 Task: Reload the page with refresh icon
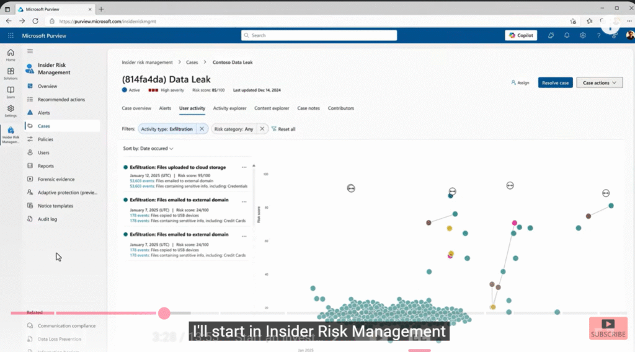click(x=35, y=21)
